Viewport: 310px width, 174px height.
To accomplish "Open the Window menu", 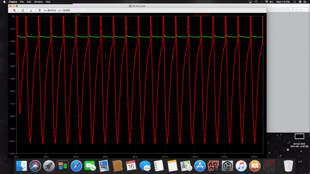I will 38,2.
